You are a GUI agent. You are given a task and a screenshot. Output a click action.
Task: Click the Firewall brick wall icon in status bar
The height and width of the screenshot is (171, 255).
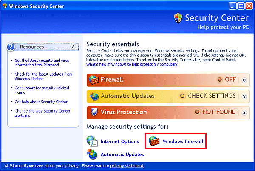coord(94,80)
